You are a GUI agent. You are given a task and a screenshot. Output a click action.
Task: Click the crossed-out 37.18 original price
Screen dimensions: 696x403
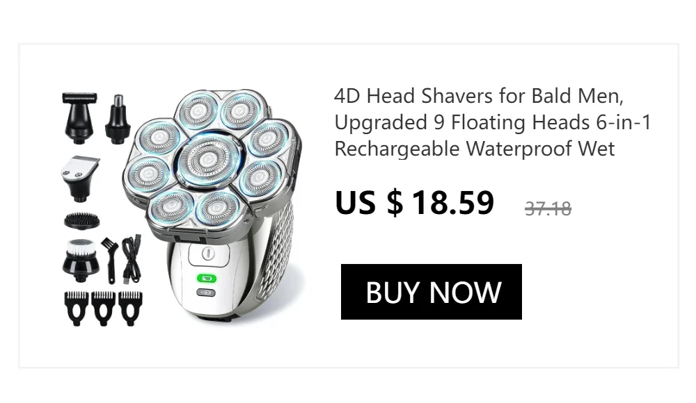548,209
